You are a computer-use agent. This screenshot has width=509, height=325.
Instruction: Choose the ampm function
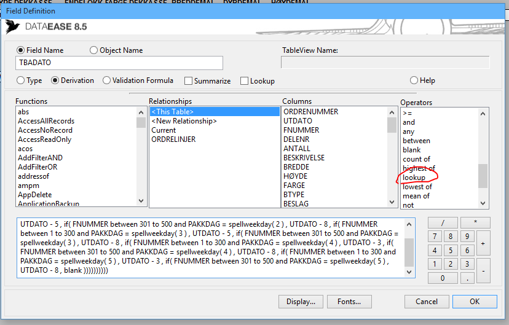(28, 186)
